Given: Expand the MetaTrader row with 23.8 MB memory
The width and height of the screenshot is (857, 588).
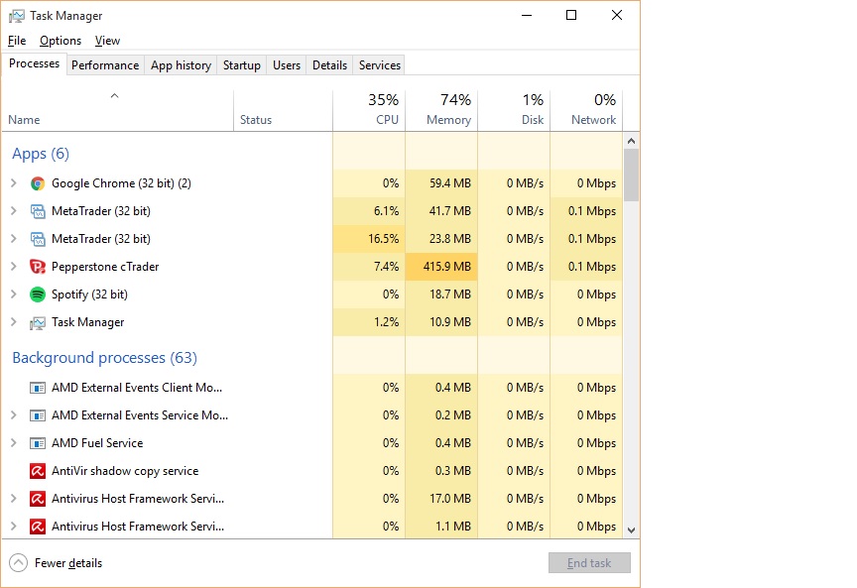Looking at the screenshot, I should click(x=14, y=239).
